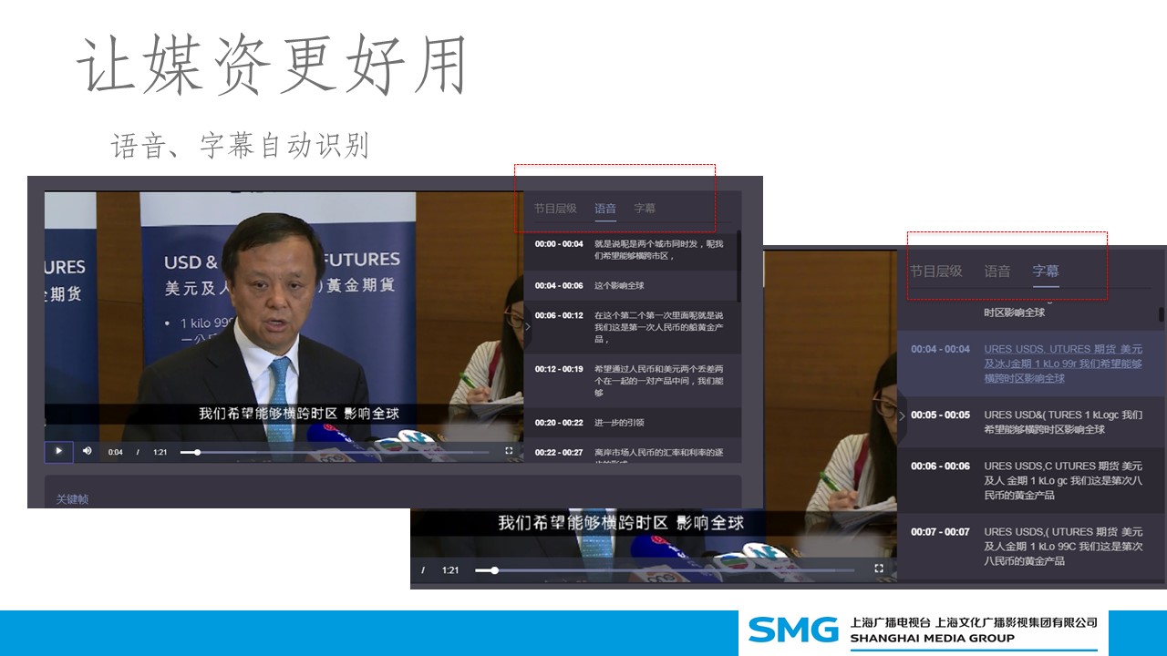
Task: Enter fullscreen in the right video player
Action: 879,569
